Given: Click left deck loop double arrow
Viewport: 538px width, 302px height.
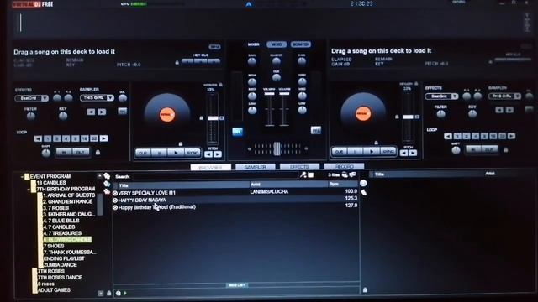Looking at the screenshot, I should (103, 138).
